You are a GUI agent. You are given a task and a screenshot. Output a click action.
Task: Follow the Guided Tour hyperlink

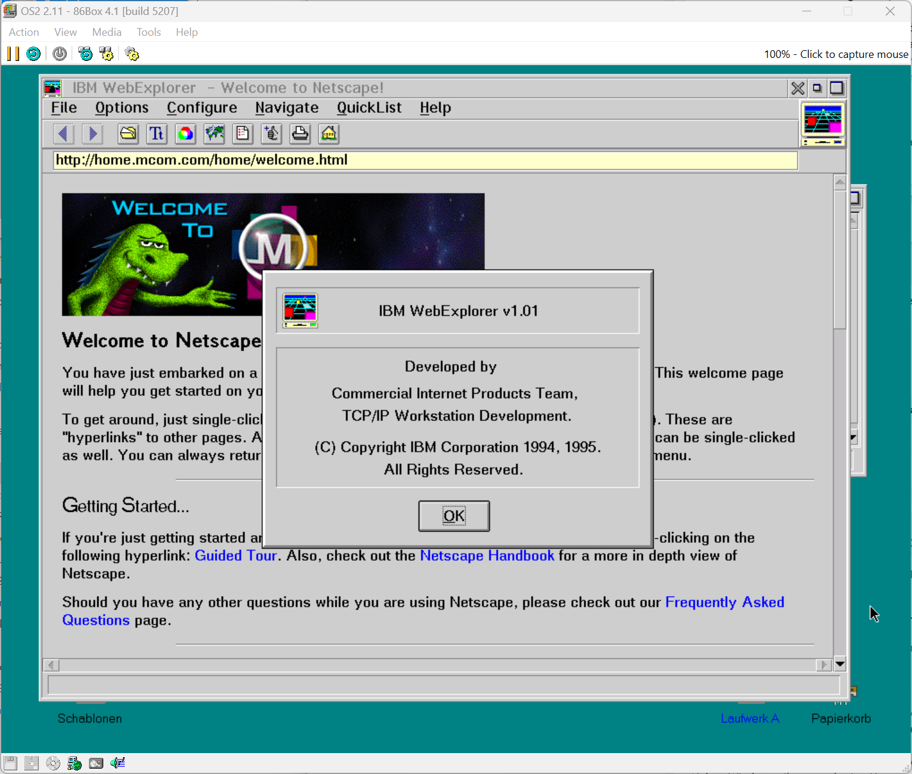[236, 556]
